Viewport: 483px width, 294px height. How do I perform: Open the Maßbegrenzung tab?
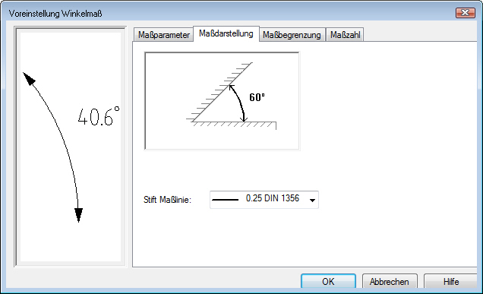292,35
